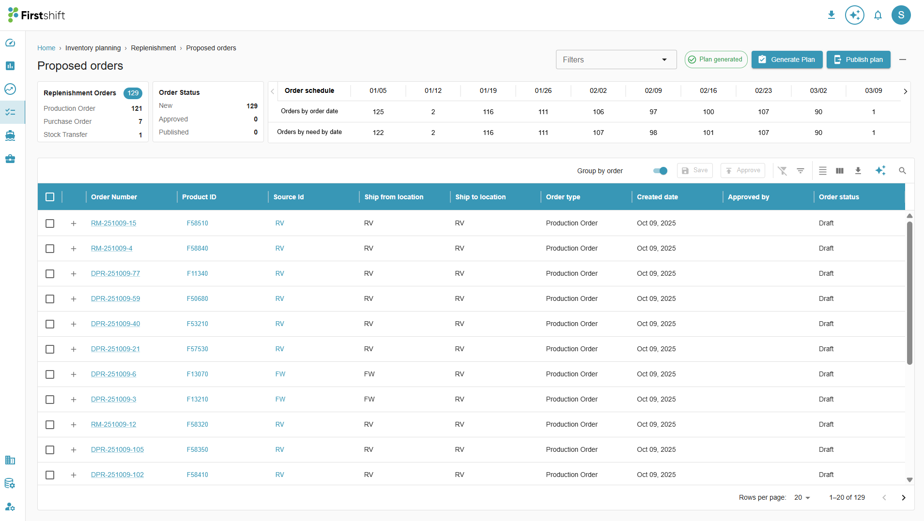Viewport: 924px width, 521px height.
Task: Select checkbox for order RM-251009-4
Action: 50,249
